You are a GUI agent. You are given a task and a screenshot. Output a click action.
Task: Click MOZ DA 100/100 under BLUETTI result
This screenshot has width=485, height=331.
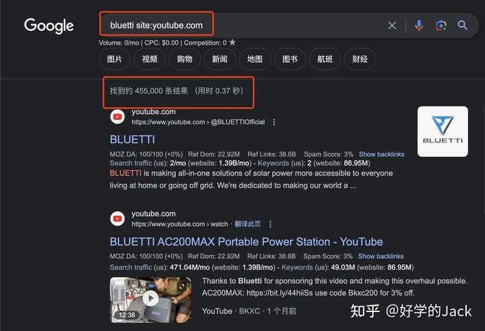146,154
